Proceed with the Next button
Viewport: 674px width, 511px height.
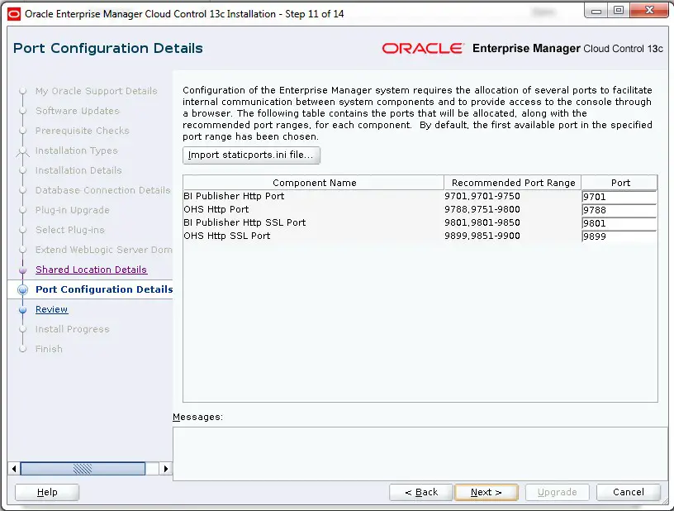487,492
